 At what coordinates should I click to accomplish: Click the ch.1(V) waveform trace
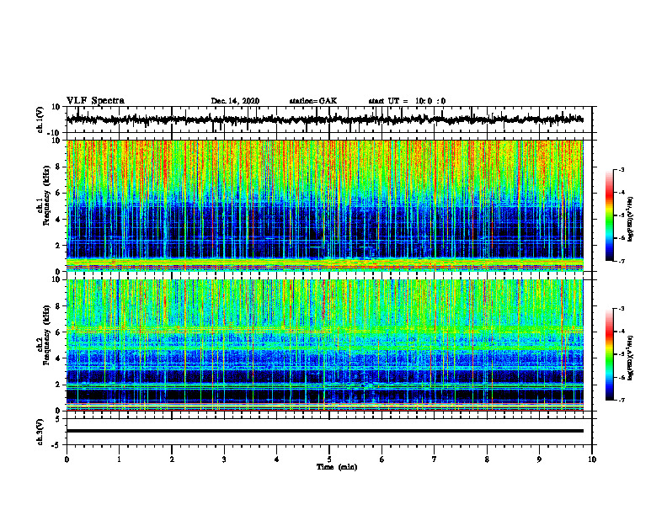click(x=325, y=119)
